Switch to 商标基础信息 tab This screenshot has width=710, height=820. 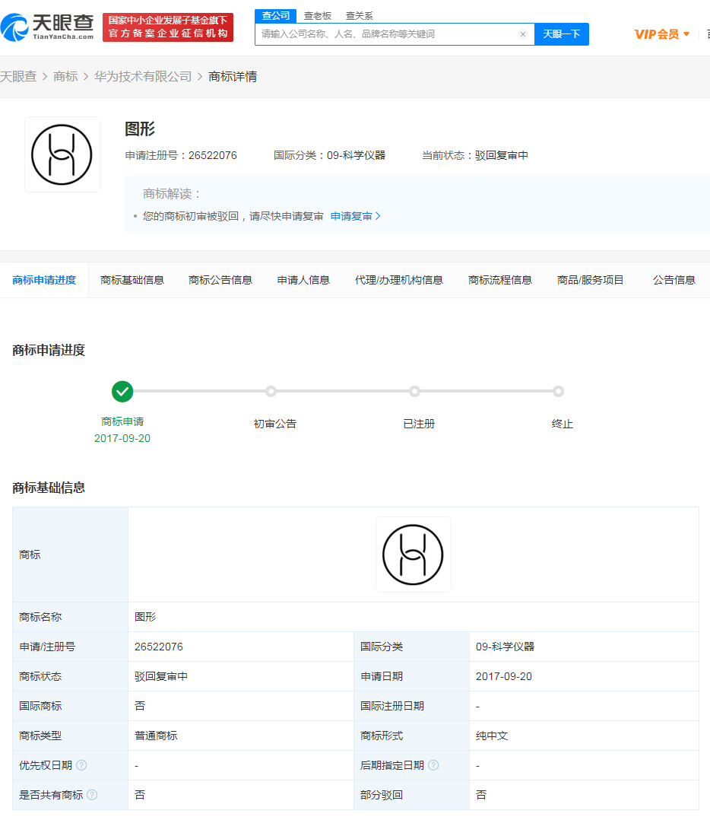[x=132, y=280]
